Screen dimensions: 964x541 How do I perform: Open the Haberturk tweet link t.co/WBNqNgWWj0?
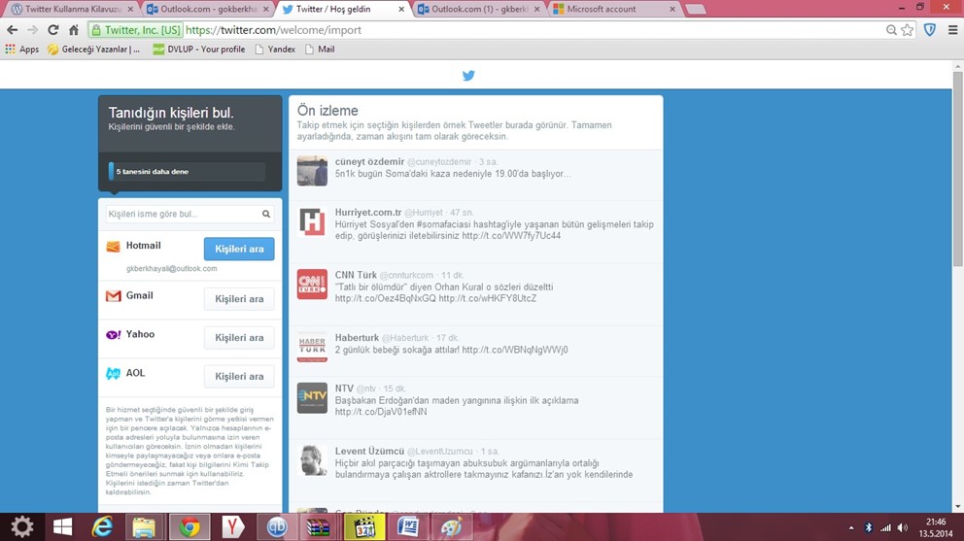[515, 350]
